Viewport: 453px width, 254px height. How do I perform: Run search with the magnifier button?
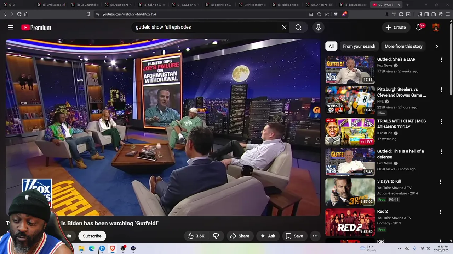click(298, 27)
